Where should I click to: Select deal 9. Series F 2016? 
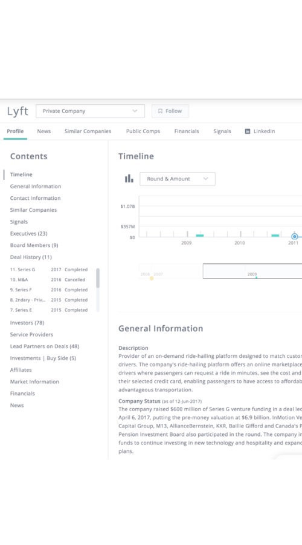pyautogui.click(x=49, y=290)
